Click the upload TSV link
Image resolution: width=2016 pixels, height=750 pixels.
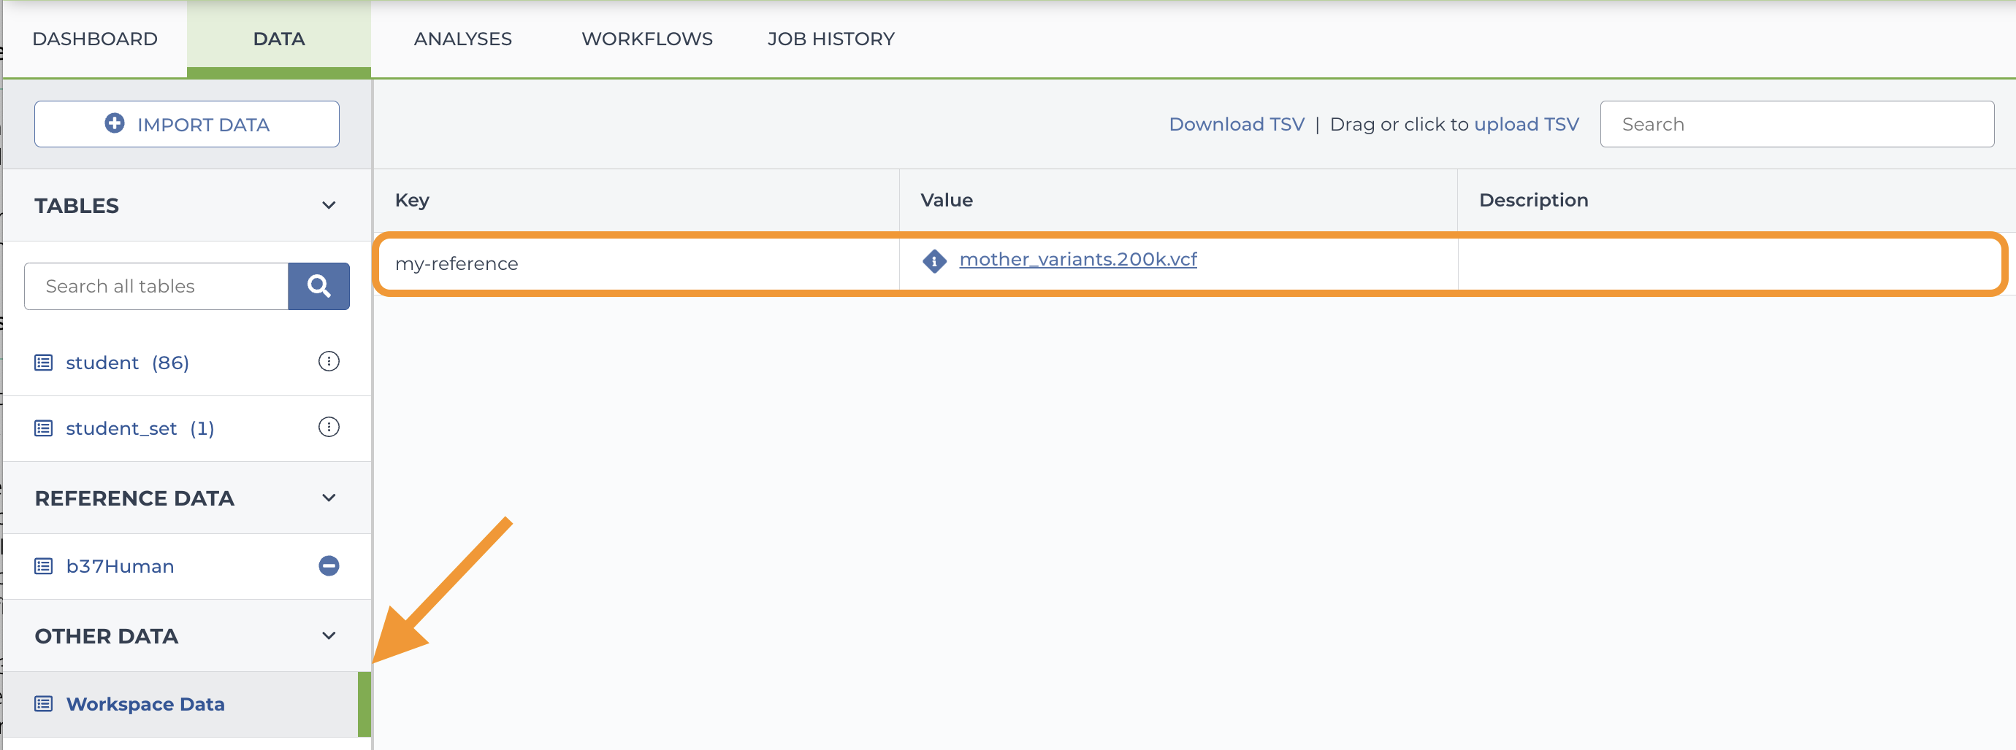(x=1526, y=124)
